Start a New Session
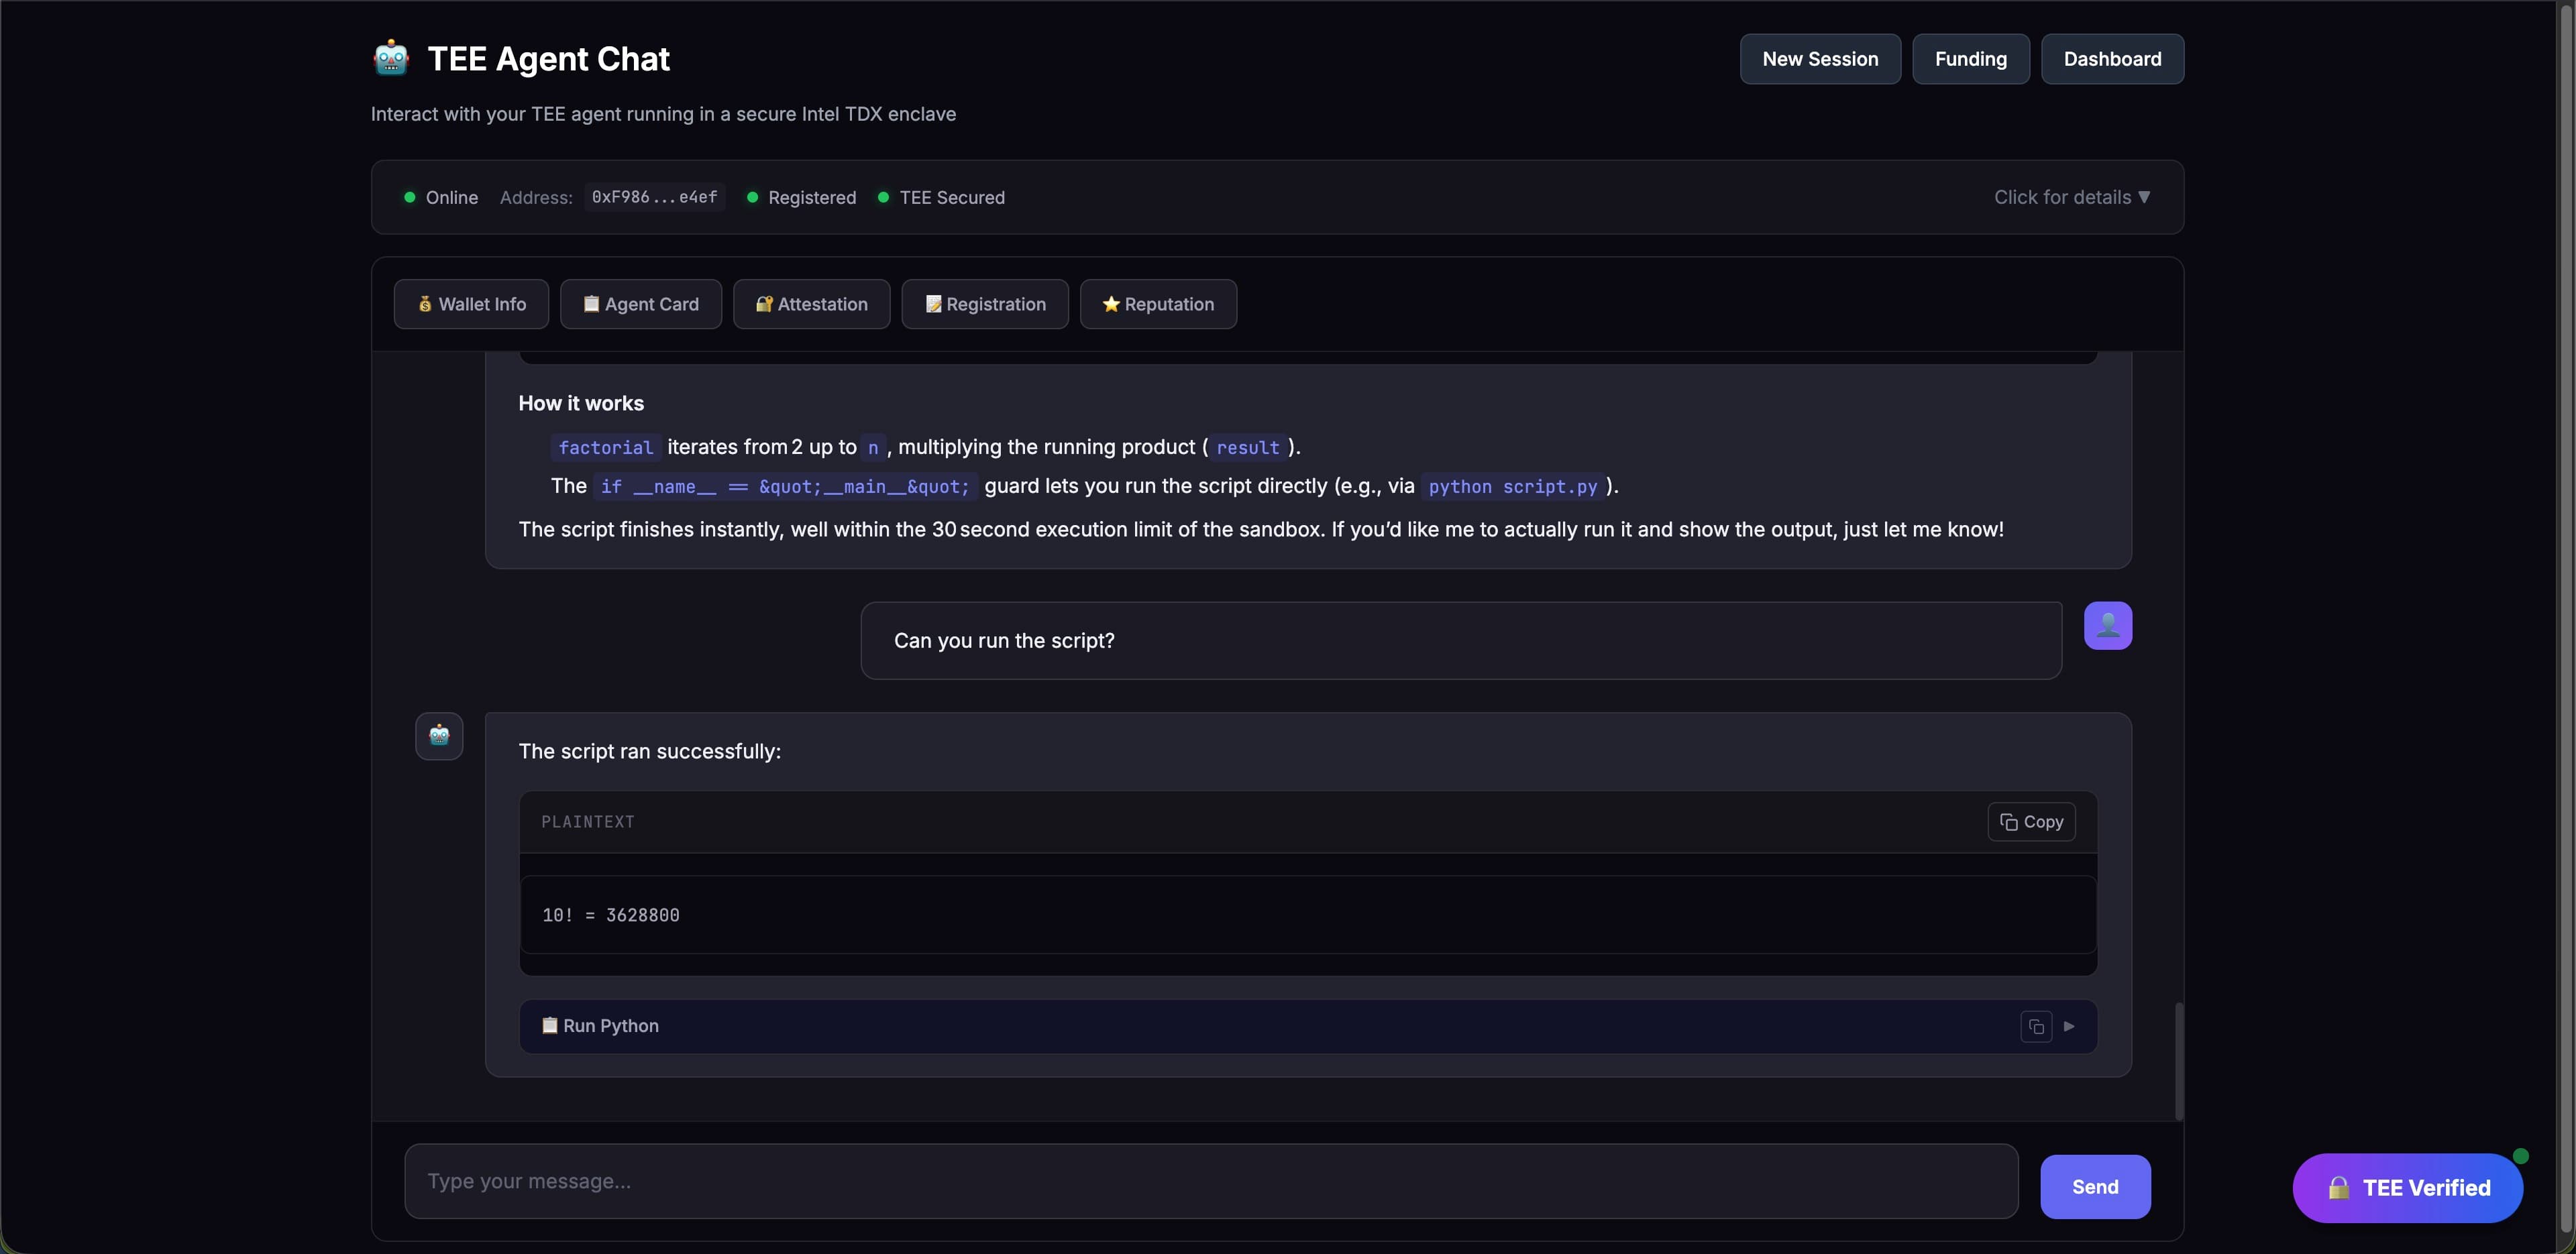Viewport: 2576px width, 1254px height. (x=1819, y=59)
